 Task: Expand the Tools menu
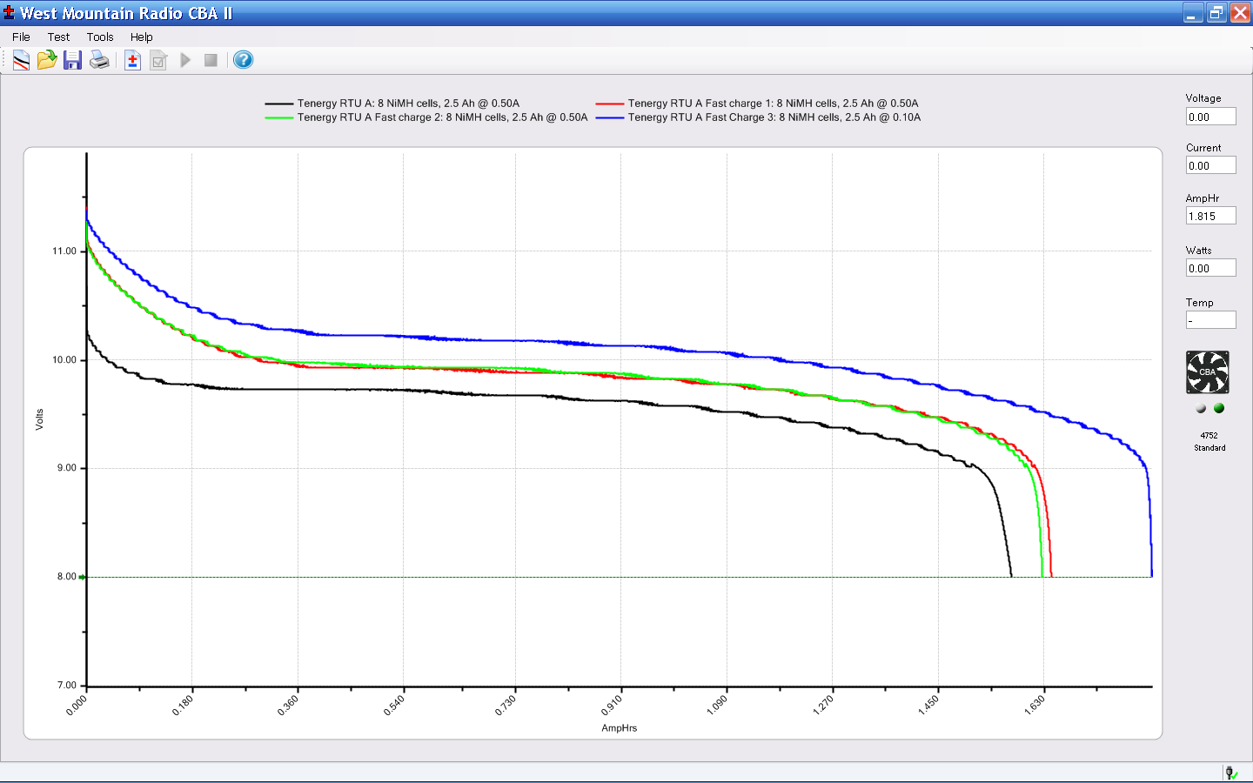[100, 37]
